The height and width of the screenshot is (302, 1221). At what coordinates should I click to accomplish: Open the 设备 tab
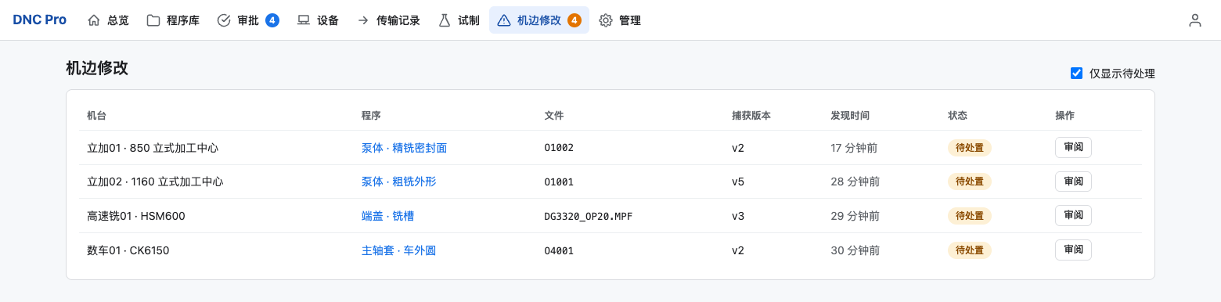[318, 20]
